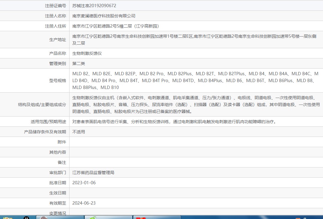Click the 结构及组成/主要组成成分 label
323x219 pixels.
42,105
